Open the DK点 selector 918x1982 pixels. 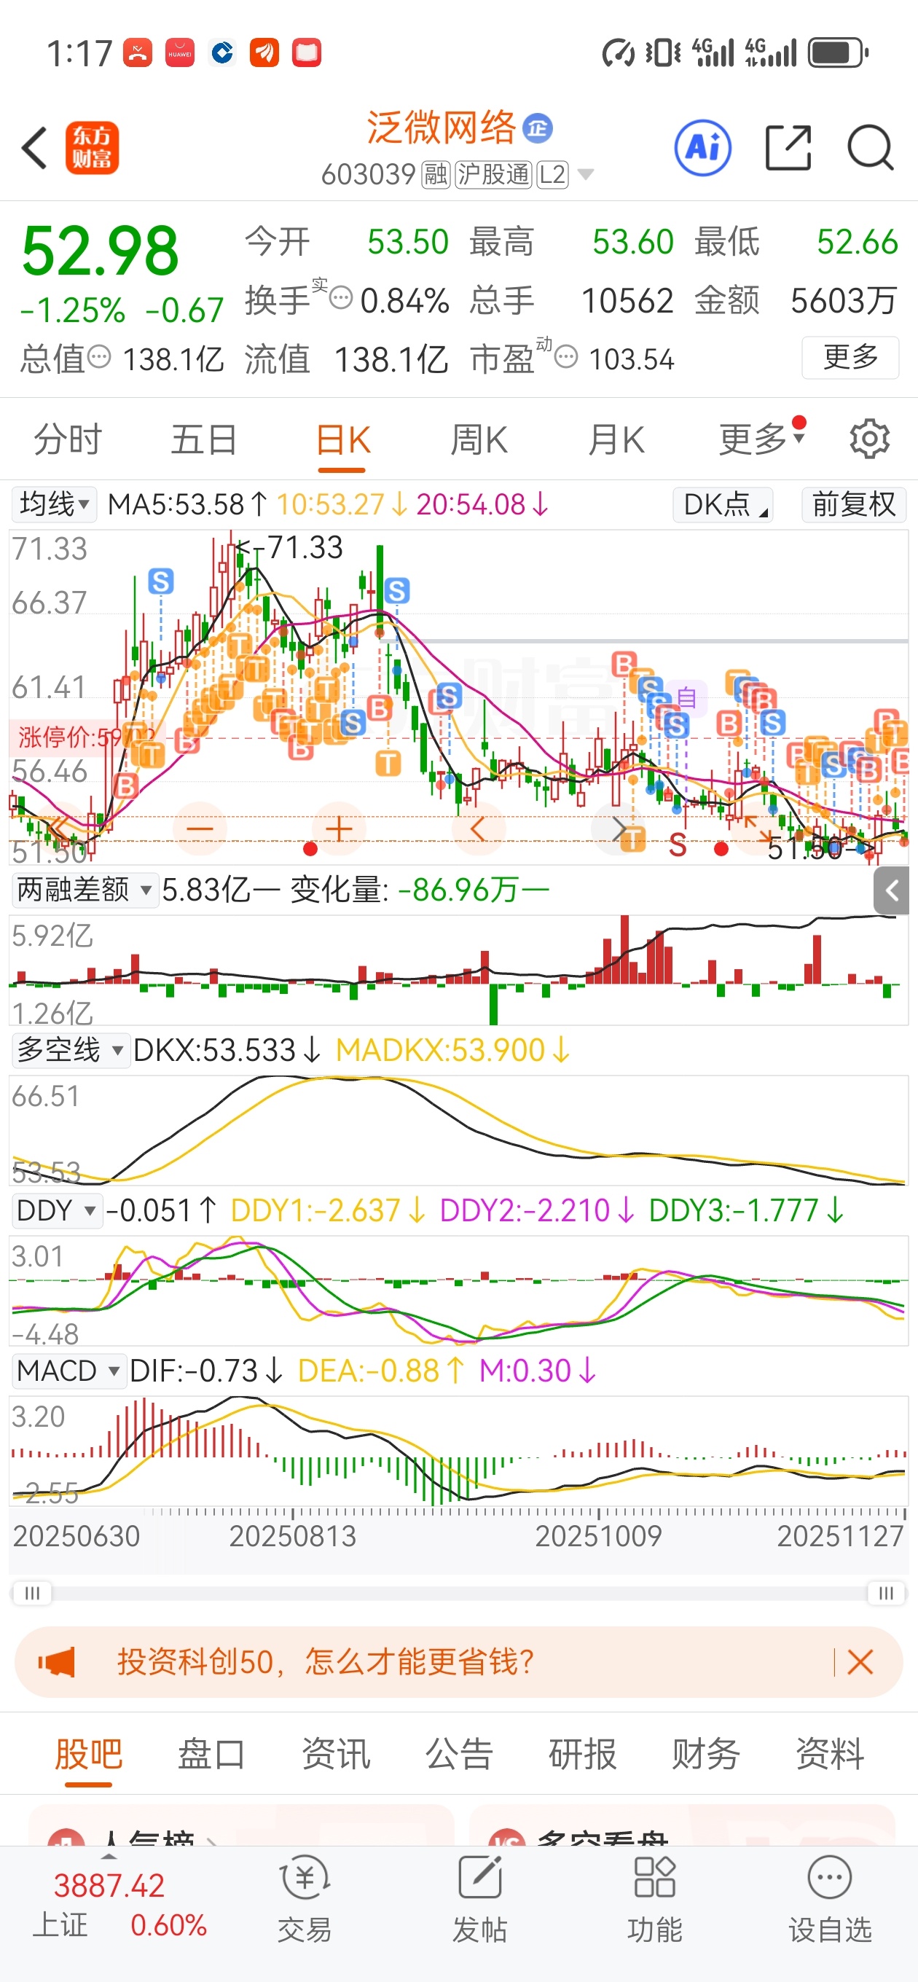pyautogui.click(x=723, y=505)
